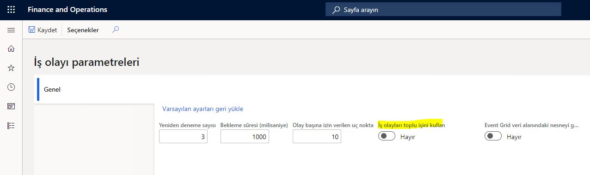Open Recent clock icon in sidebar
This screenshot has width=590, height=175.
pyautogui.click(x=11, y=87)
